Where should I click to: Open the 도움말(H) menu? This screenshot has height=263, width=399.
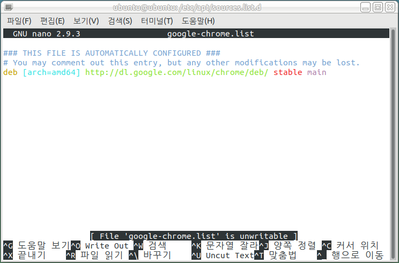pyautogui.click(x=198, y=21)
